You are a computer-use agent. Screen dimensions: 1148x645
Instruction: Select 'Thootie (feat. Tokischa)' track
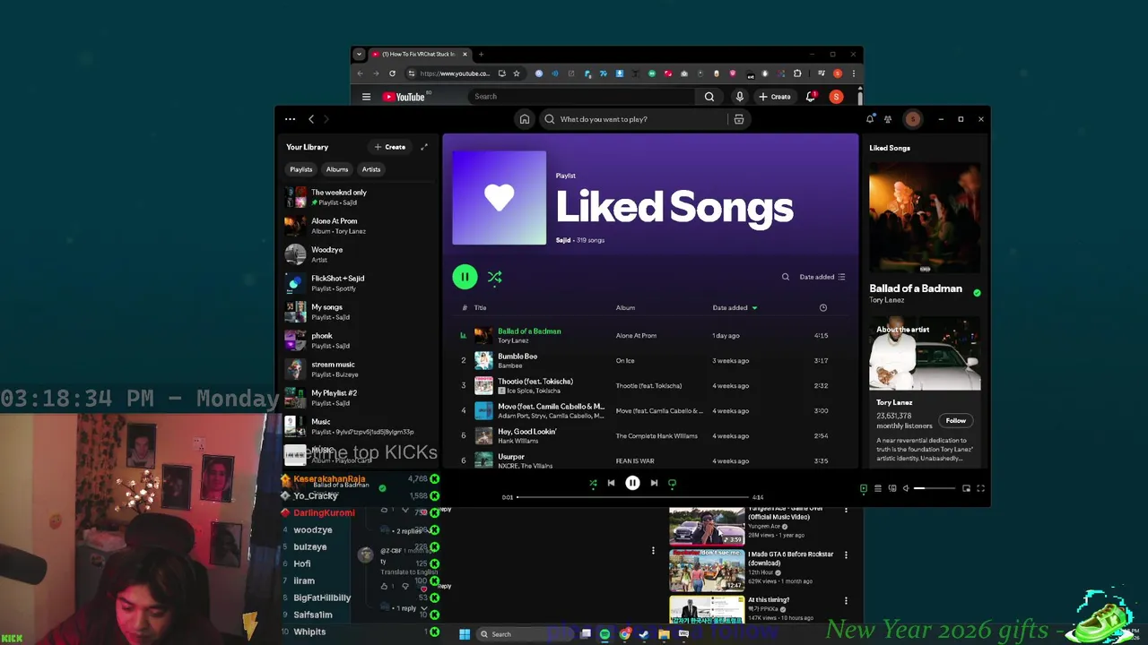649,385
